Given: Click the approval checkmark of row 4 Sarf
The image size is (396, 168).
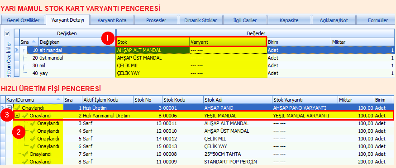Looking at the screenshot, I should (x=33, y=131).
